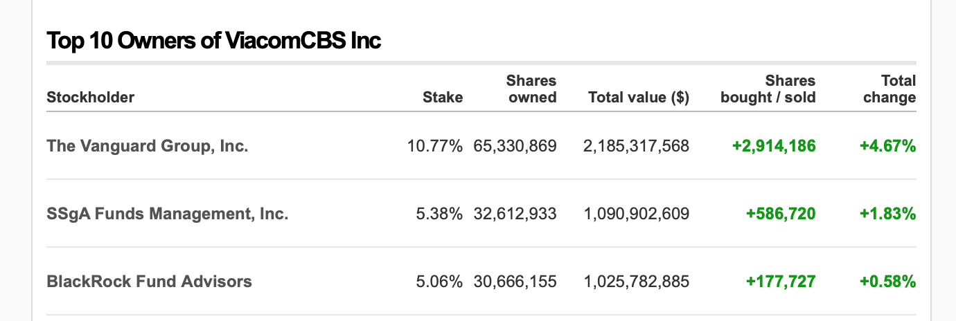This screenshot has height=321, width=956.
Task: Click the Shares bought / sold header
Action: pos(768,89)
